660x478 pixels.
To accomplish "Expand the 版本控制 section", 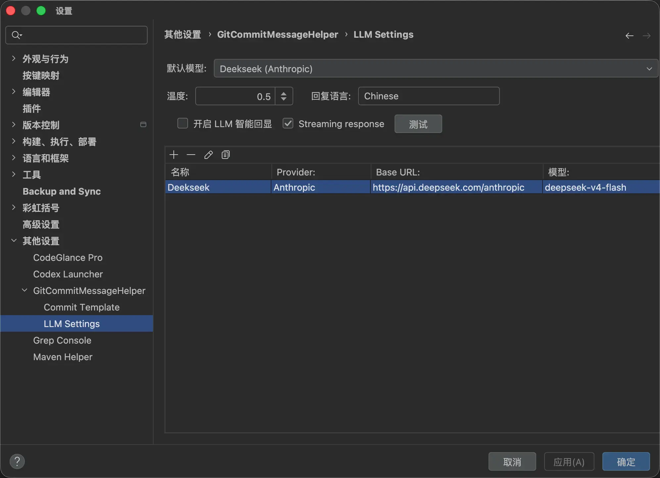I will point(14,125).
